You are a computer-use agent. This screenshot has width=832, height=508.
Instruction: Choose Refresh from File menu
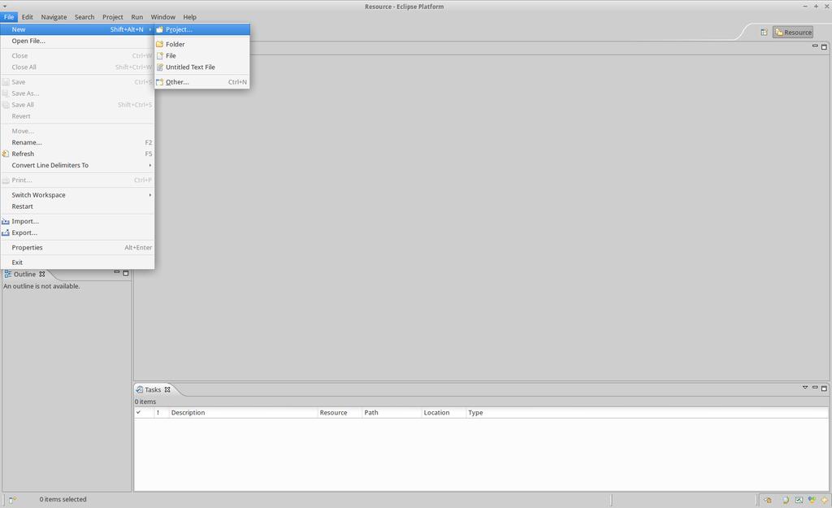coord(77,154)
